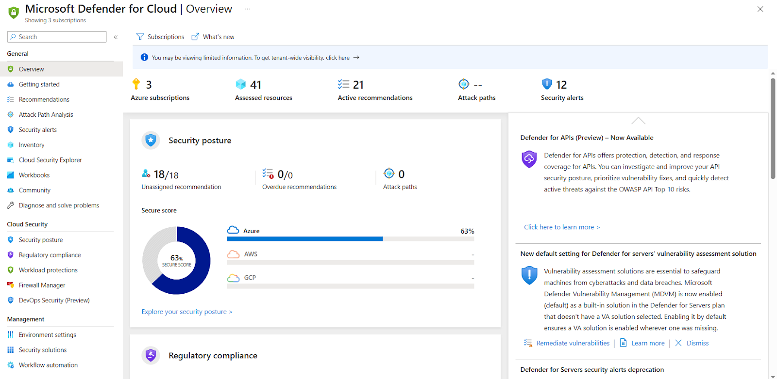Screen dimensions: 777x379
Task: Click the Azure cloud icon in secure score
Action: (233, 230)
